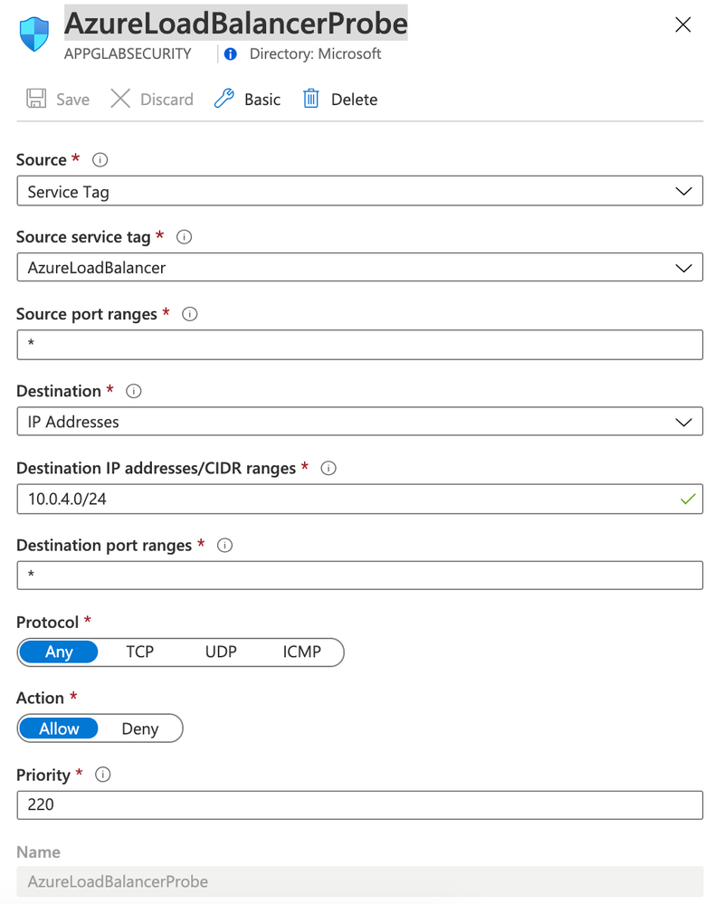Set Action to Deny
Image resolution: width=723 pixels, height=904 pixels.
coord(140,728)
